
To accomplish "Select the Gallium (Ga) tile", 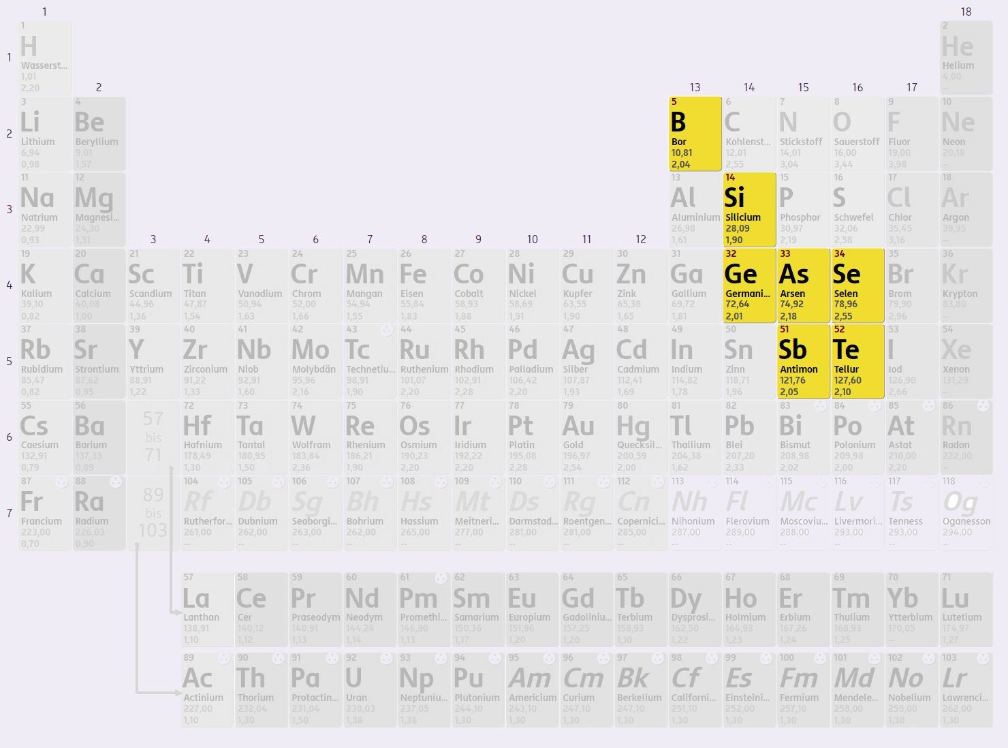I will tap(695, 285).
